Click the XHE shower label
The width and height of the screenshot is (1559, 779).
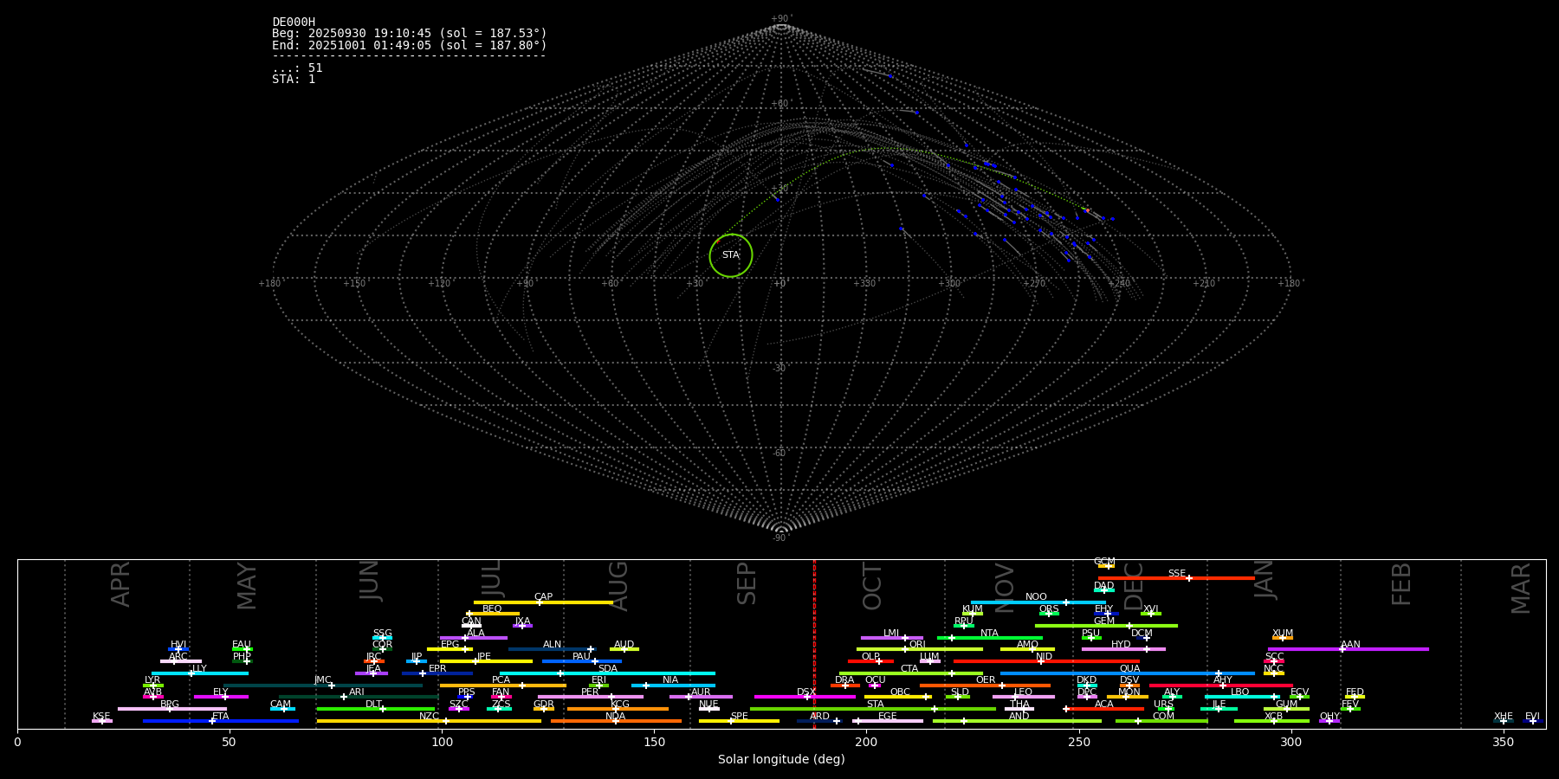[1504, 717]
